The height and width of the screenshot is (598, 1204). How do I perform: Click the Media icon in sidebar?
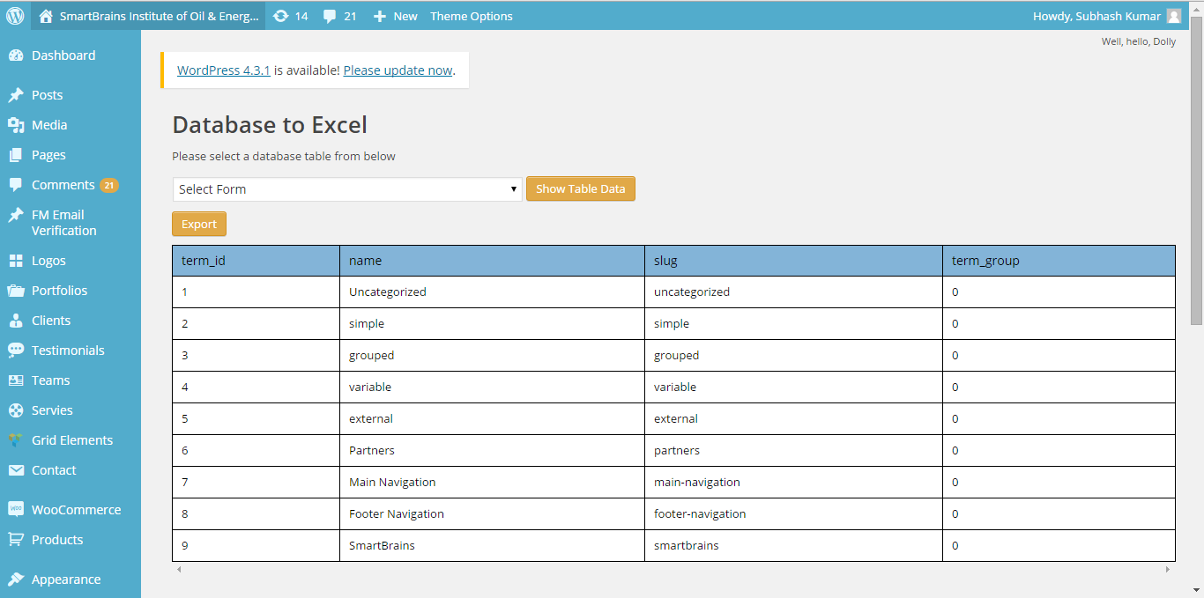pos(16,125)
